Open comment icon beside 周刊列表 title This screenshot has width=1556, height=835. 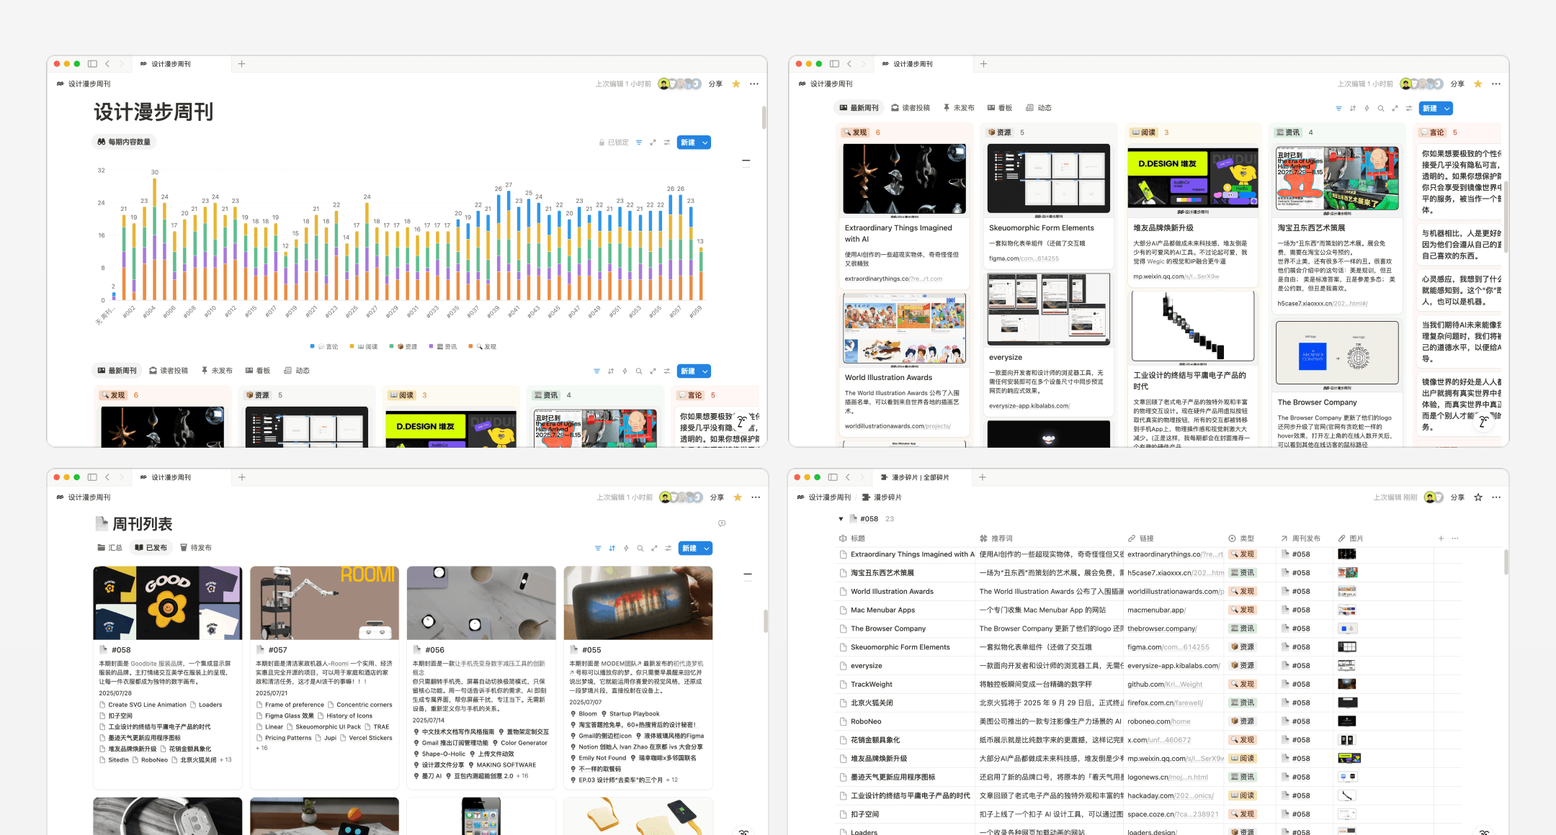click(x=722, y=523)
